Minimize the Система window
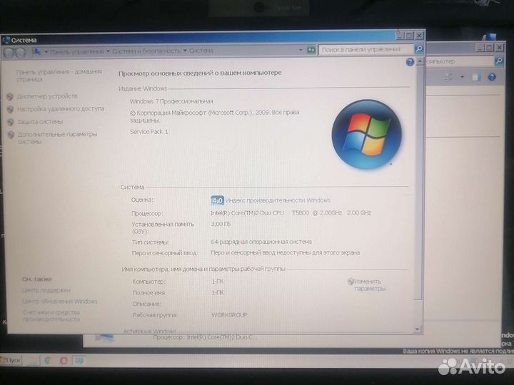Screen dimensions: 514x385 tap(399, 36)
